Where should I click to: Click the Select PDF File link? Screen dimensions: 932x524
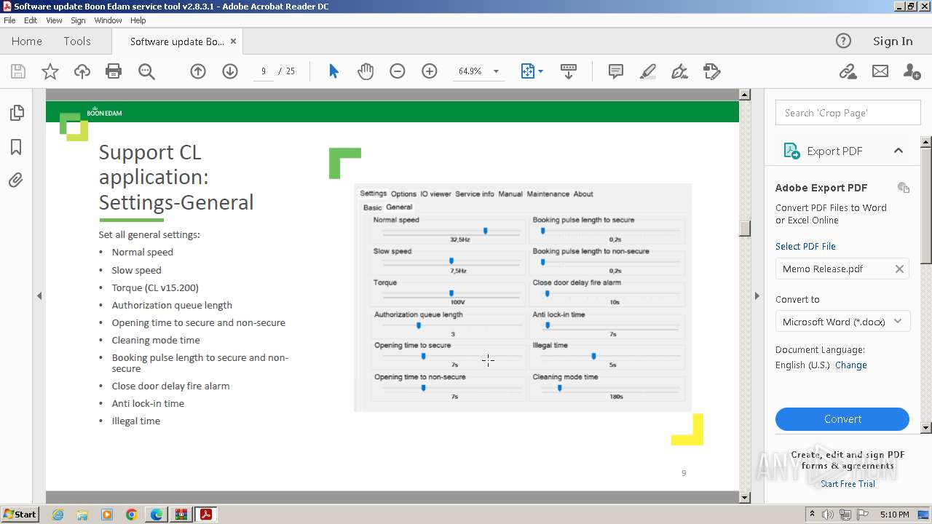coord(805,246)
